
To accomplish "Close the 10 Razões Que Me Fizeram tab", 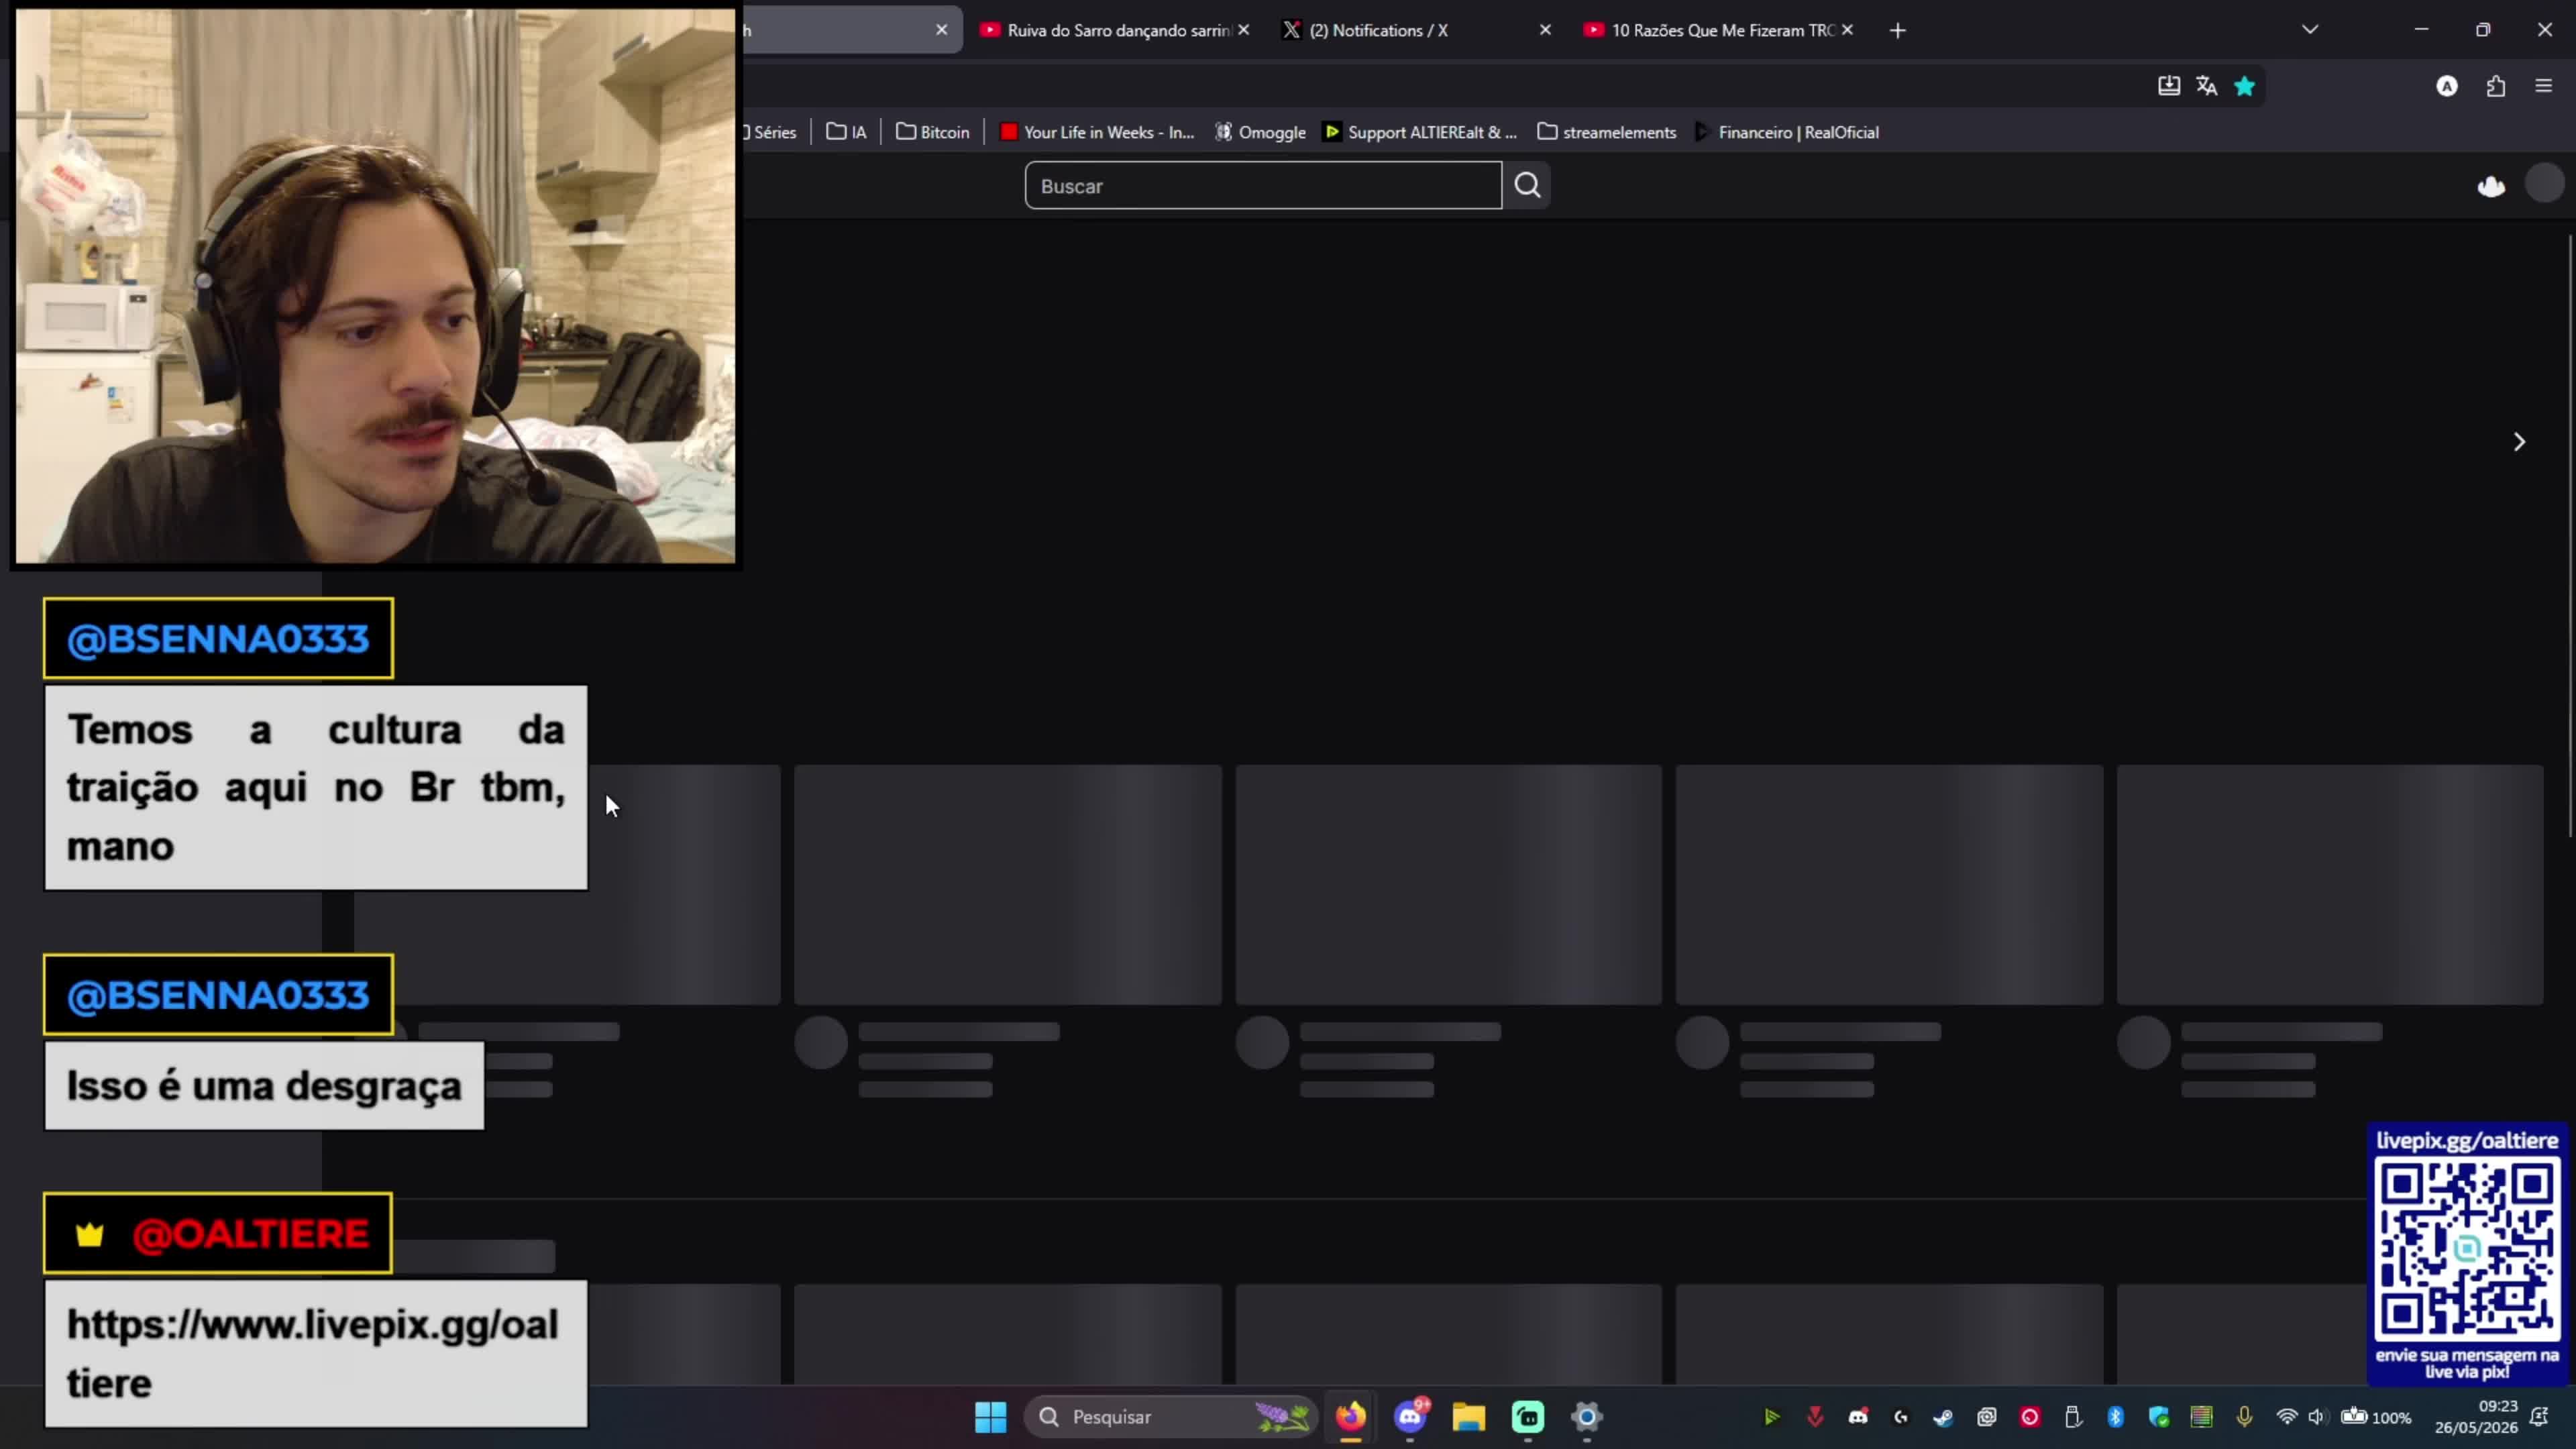I will pyautogui.click(x=1847, y=30).
